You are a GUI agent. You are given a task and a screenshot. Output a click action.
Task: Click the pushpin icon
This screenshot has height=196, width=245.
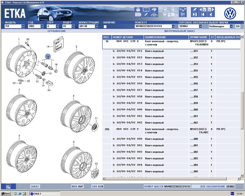(195, 10)
